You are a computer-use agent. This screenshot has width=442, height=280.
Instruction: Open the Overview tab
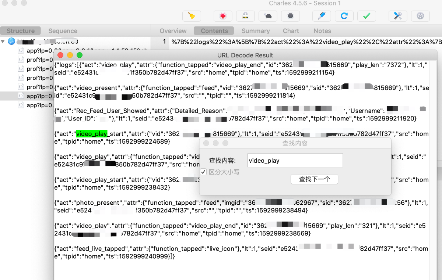pos(173,31)
